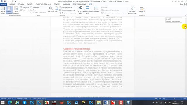Redo via the repeat arrow icon

coord(13,1)
